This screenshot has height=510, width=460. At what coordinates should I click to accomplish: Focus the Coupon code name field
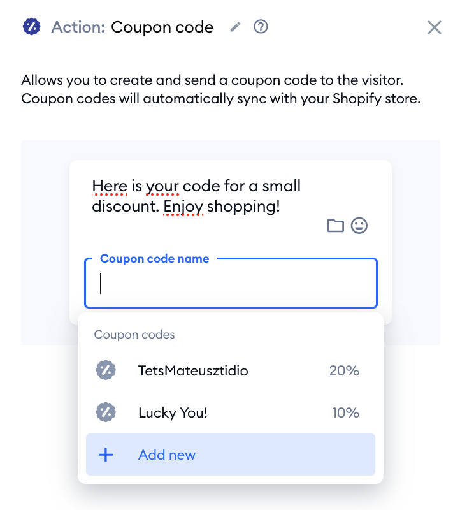tap(231, 283)
